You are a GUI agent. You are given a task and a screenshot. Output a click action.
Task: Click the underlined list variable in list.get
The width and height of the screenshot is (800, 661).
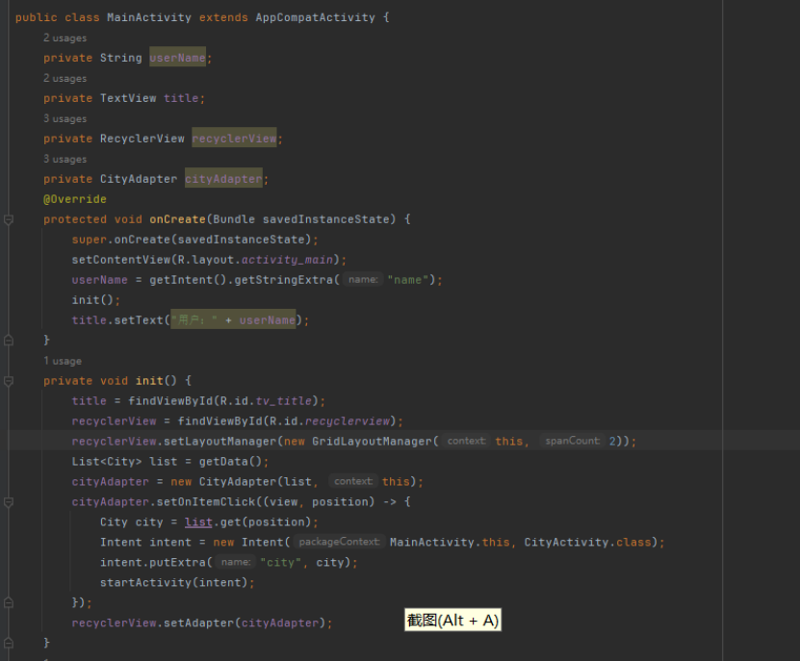click(198, 521)
